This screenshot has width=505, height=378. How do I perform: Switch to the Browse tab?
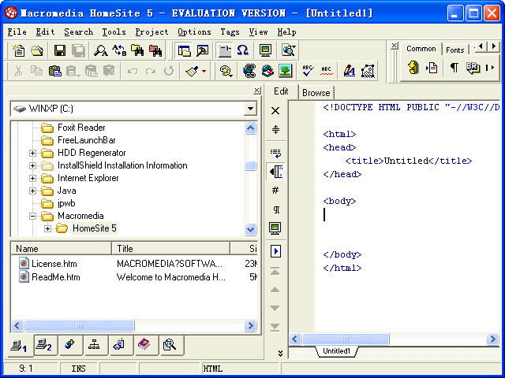click(x=316, y=93)
